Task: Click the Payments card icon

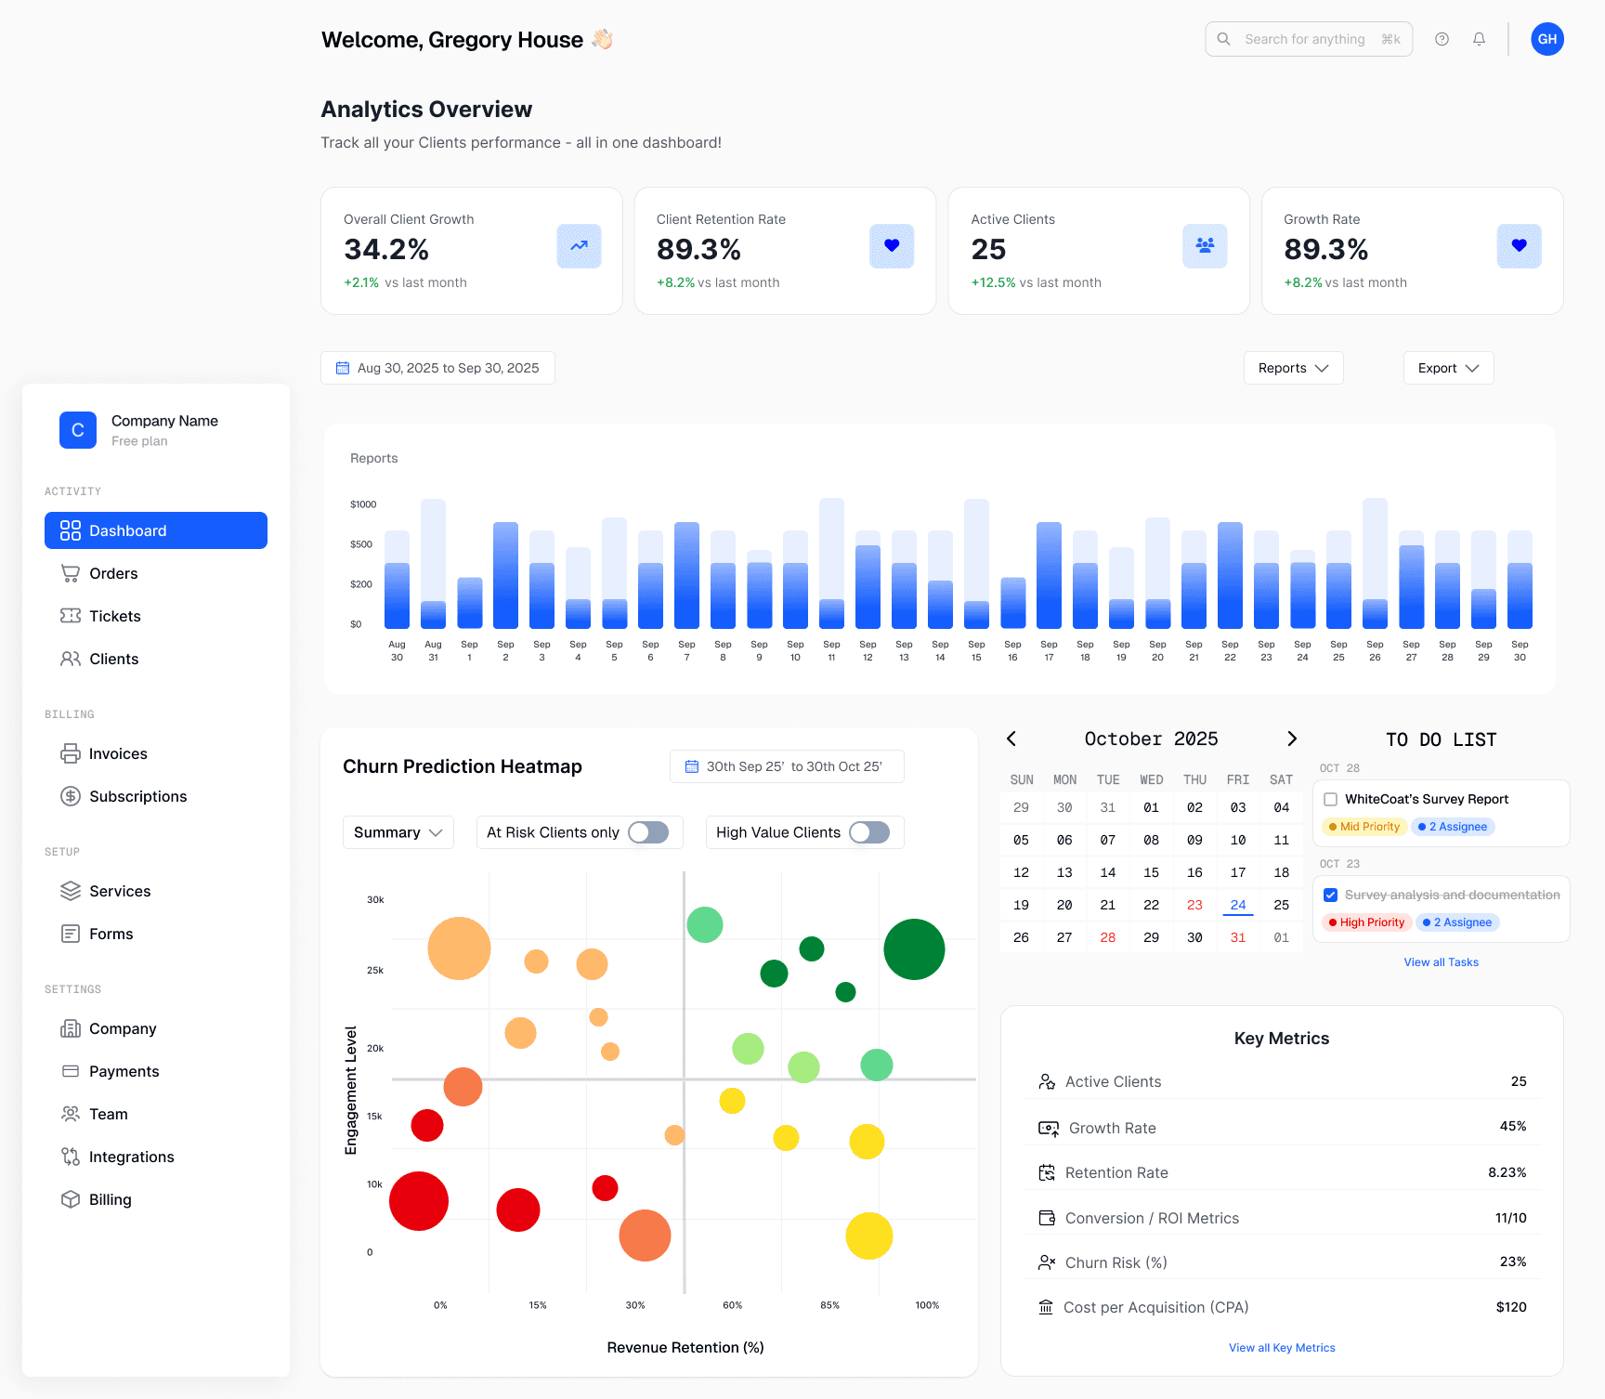Action: (x=71, y=1071)
